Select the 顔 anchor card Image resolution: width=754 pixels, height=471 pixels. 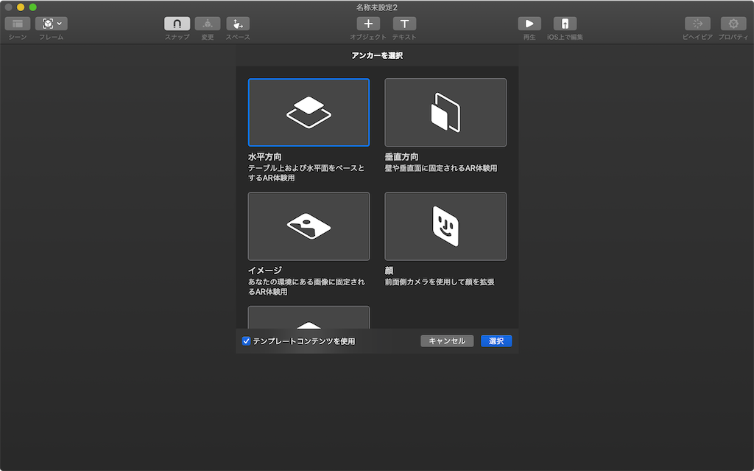445,226
